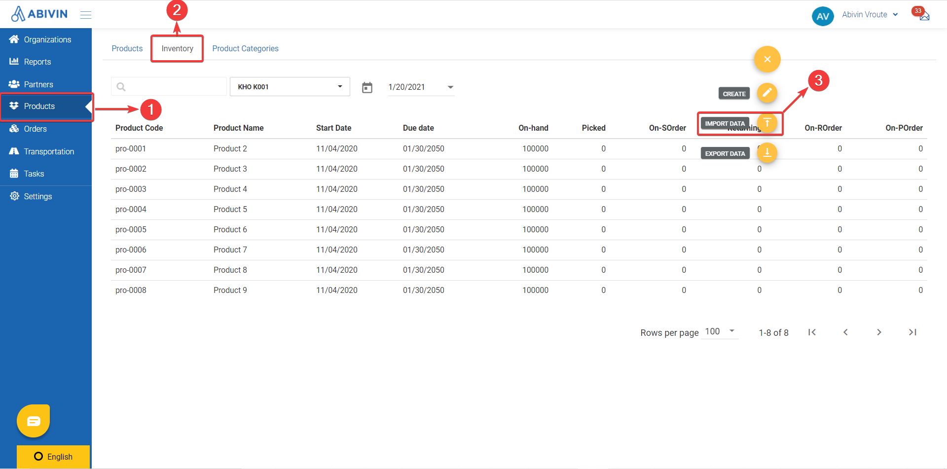The width and height of the screenshot is (947, 469).
Task: Select product code pro-0002
Action: 131,169
